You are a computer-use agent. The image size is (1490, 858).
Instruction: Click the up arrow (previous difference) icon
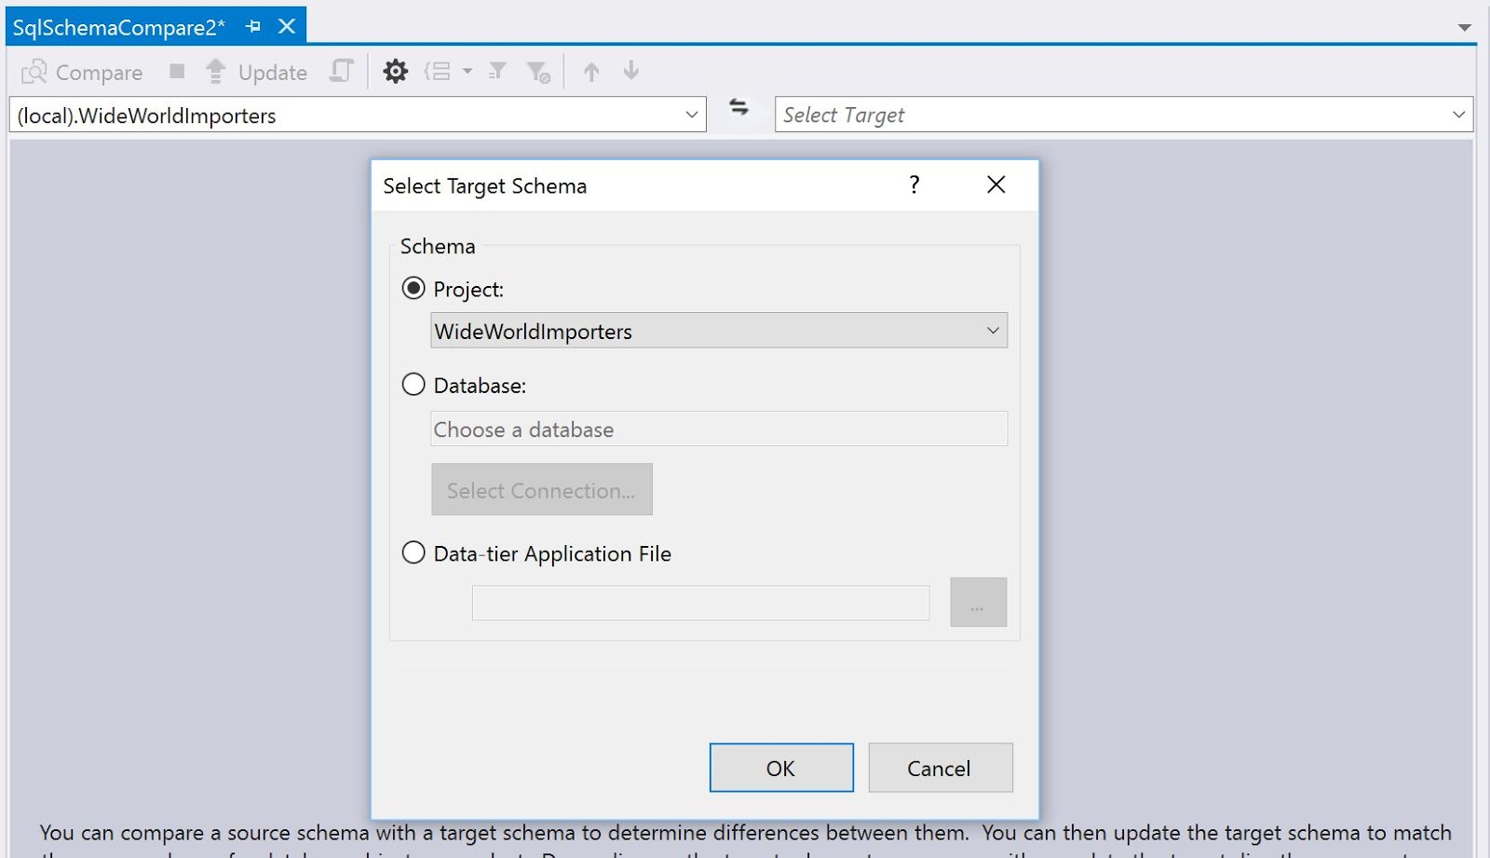coord(591,71)
